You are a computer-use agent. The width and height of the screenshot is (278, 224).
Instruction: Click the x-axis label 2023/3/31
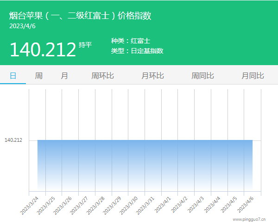[145, 206]
